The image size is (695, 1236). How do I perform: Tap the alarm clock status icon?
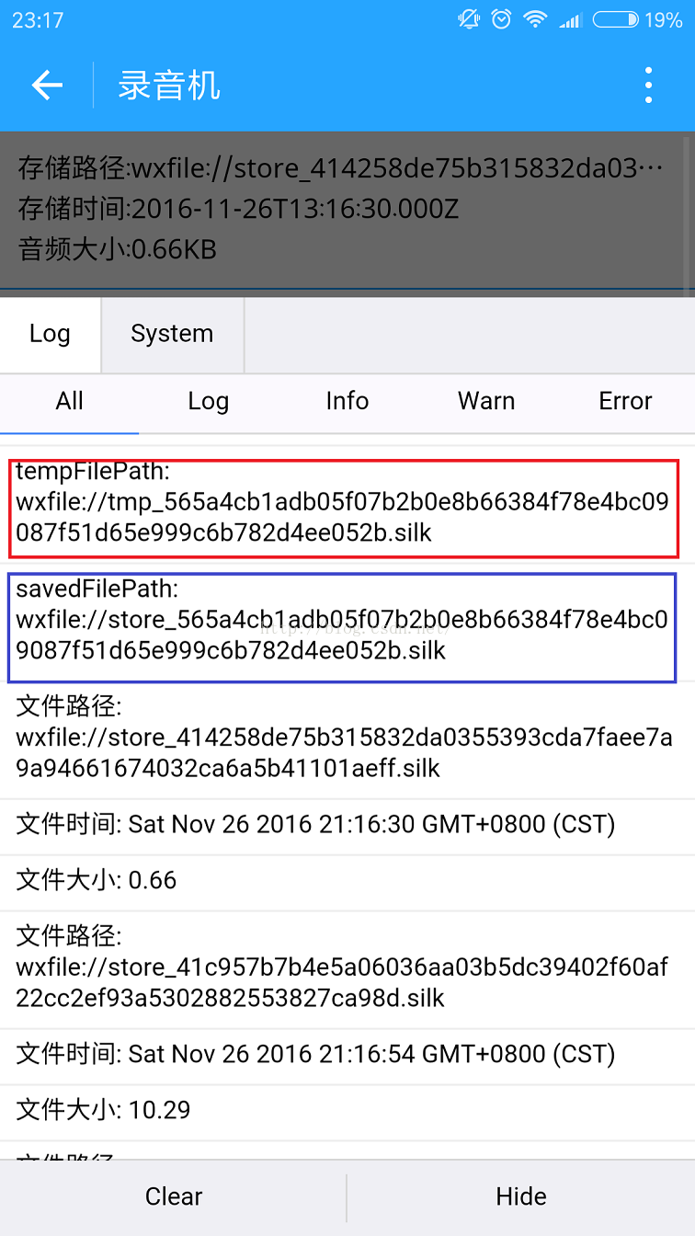coord(501,19)
